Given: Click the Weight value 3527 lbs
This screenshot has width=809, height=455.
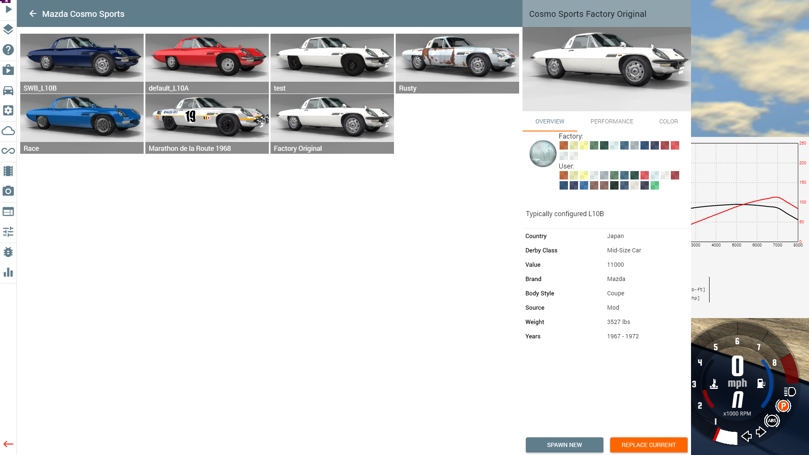Looking at the screenshot, I should click(x=619, y=322).
